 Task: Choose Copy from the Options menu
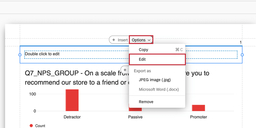tap(143, 50)
